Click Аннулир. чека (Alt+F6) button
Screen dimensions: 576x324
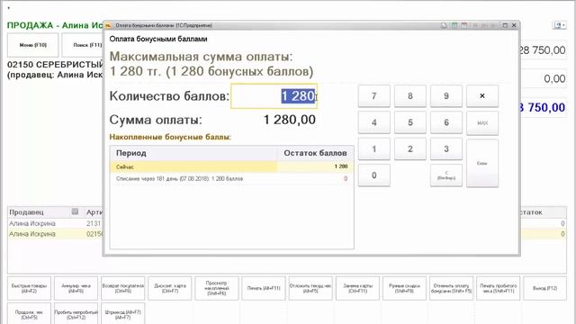tap(76, 288)
